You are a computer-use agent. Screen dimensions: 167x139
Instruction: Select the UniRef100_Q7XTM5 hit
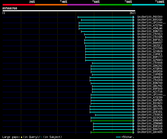coord(150,49)
